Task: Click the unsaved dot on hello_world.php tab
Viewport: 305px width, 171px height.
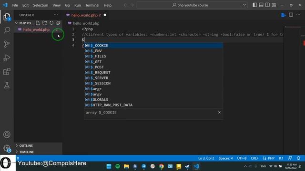Action: (x=105, y=15)
